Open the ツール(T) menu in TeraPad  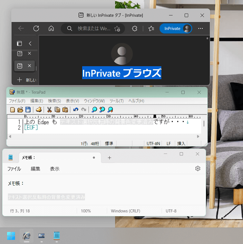tap(117, 101)
